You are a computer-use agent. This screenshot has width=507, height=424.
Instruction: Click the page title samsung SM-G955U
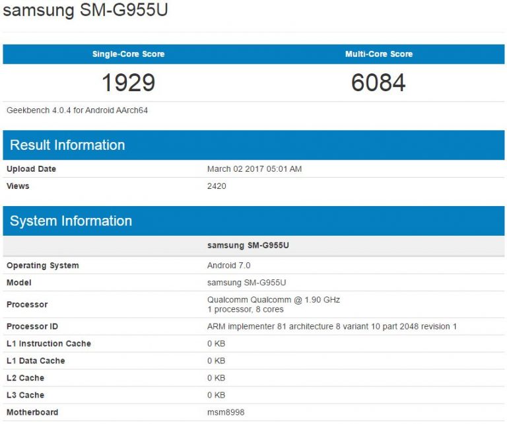(85, 12)
